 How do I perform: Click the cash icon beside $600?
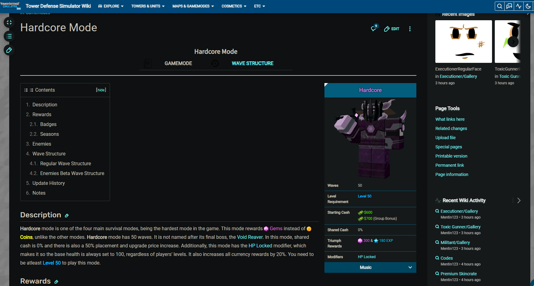point(361,212)
